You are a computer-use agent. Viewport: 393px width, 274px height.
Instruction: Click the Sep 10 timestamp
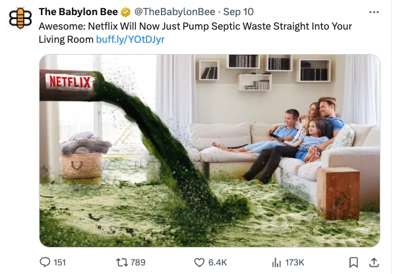click(238, 12)
